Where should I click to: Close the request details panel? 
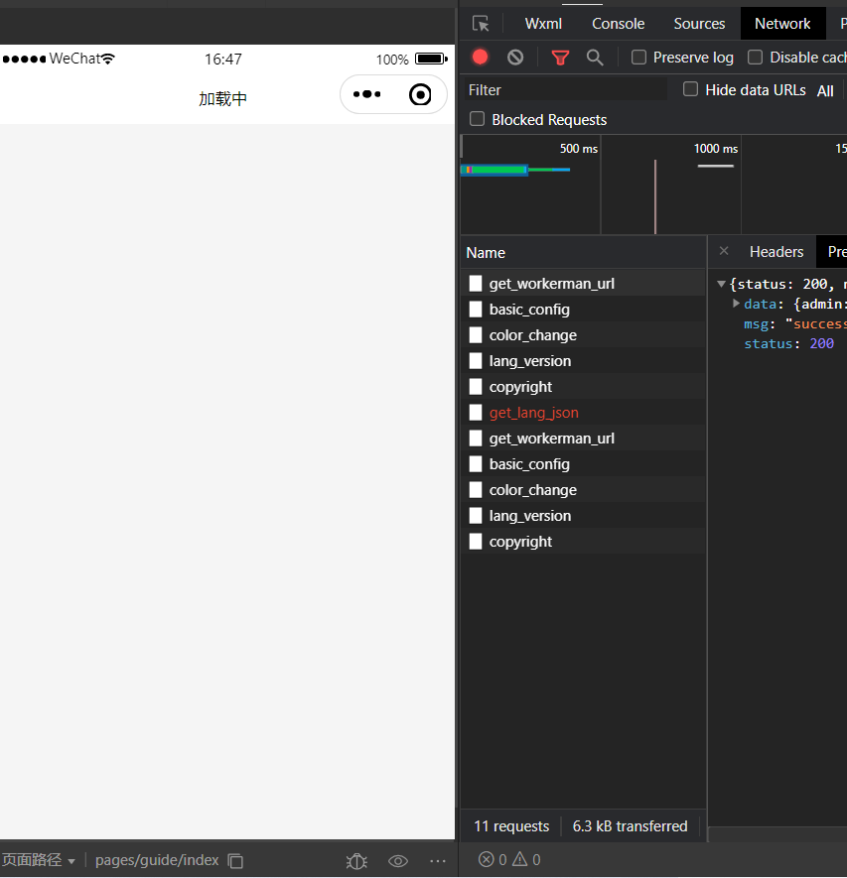tap(724, 251)
